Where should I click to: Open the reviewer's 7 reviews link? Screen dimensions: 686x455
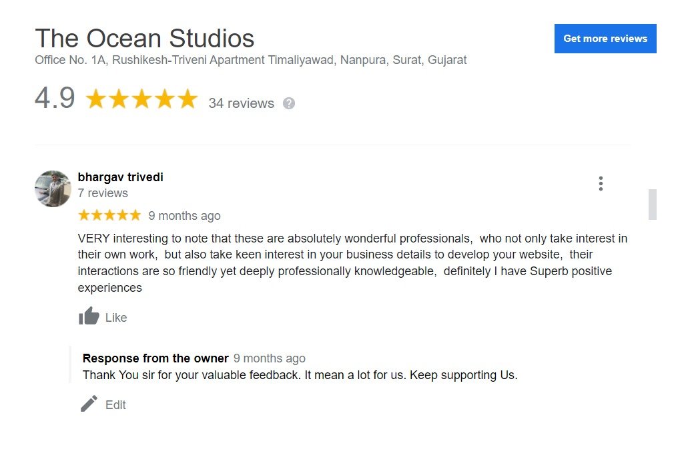[103, 193]
